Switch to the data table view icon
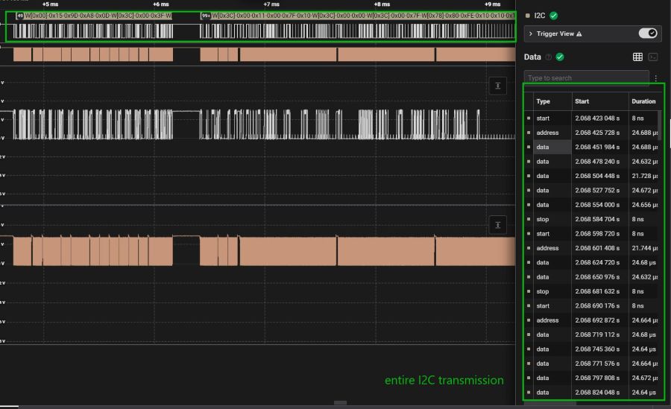Viewport: 671px width, 409px height. coord(637,57)
